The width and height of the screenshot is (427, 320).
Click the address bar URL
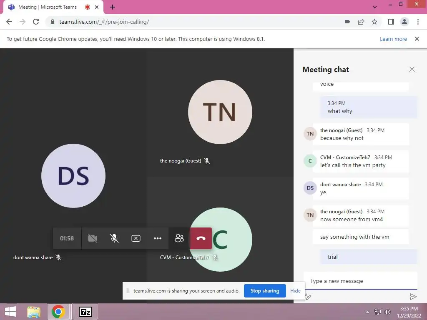pos(104,22)
